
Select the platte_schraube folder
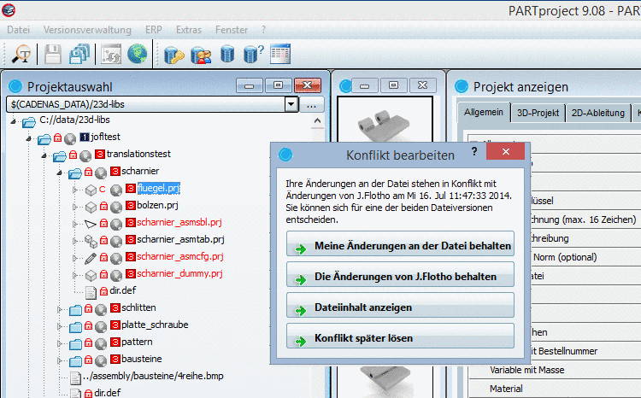155,325
